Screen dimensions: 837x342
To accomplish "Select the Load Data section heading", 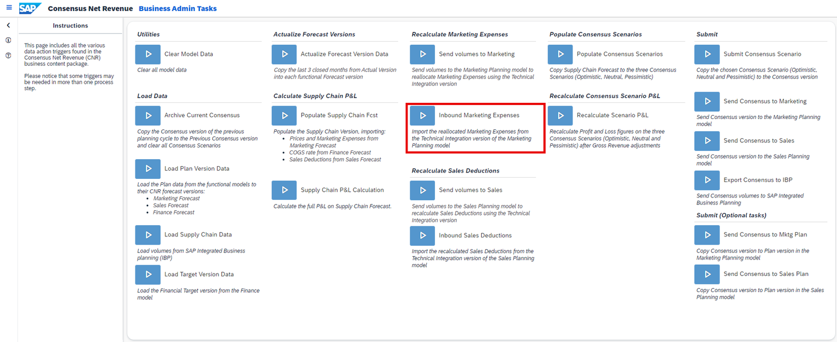I will tap(152, 96).
